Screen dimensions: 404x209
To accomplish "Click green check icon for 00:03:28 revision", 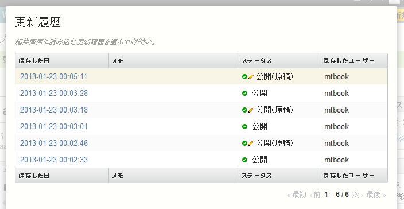I will pos(245,93).
